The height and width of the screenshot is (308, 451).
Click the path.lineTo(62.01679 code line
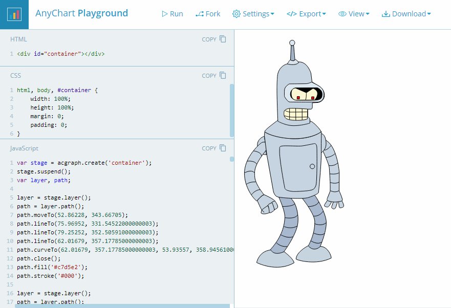coord(88,241)
